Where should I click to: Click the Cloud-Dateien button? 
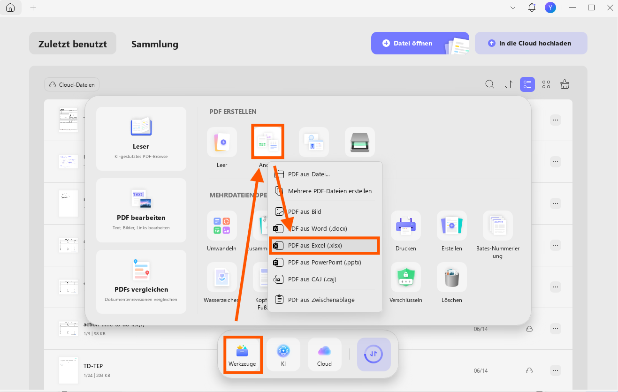coord(72,85)
